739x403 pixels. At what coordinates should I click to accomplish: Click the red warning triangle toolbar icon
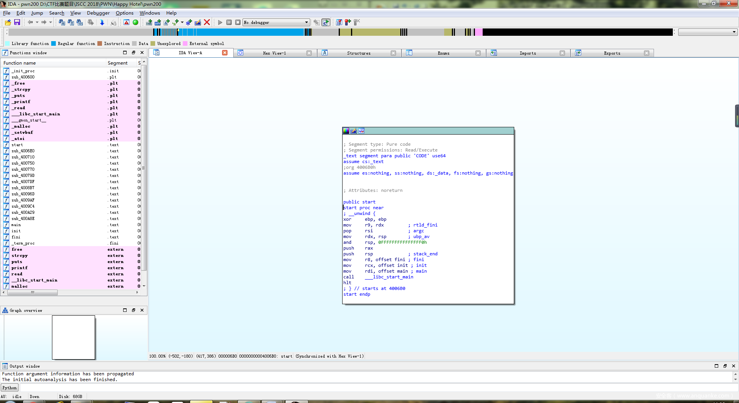click(x=126, y=22)
